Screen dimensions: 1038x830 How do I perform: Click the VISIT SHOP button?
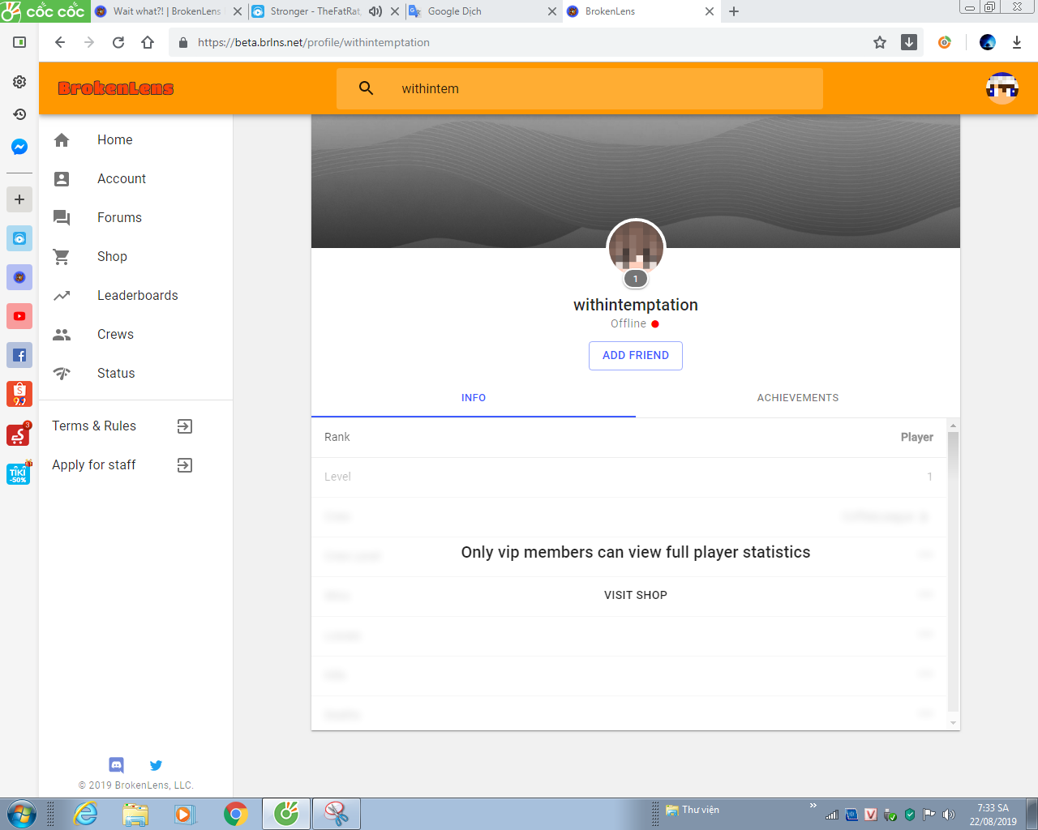tap(636, 595)
